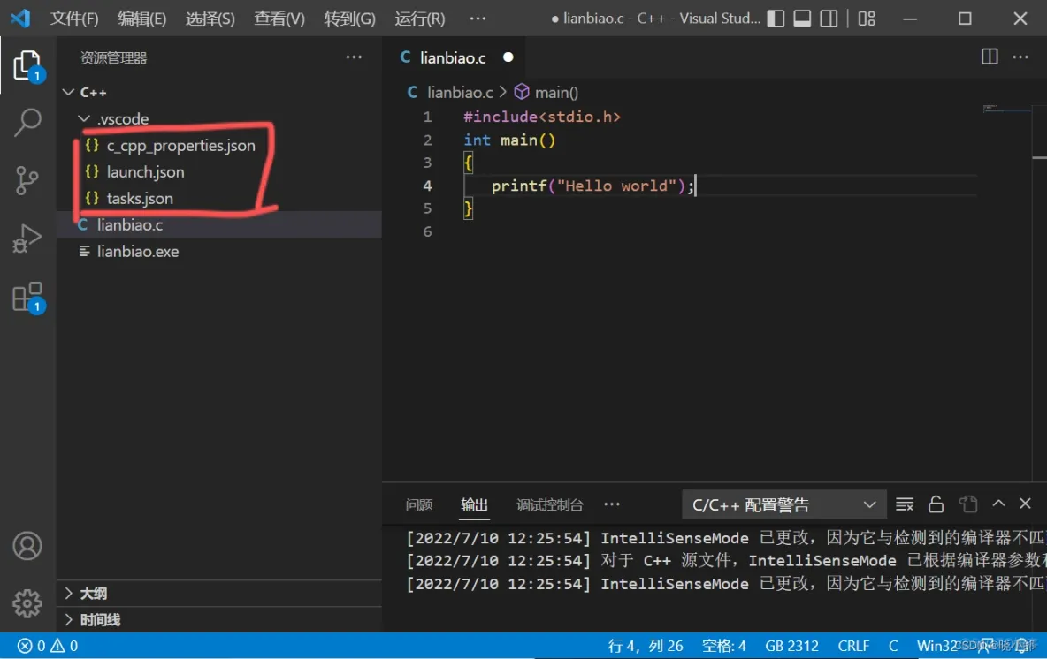The image size is (1047, 659).
Task: Open output log in editor icon
Action: (967, 504)
